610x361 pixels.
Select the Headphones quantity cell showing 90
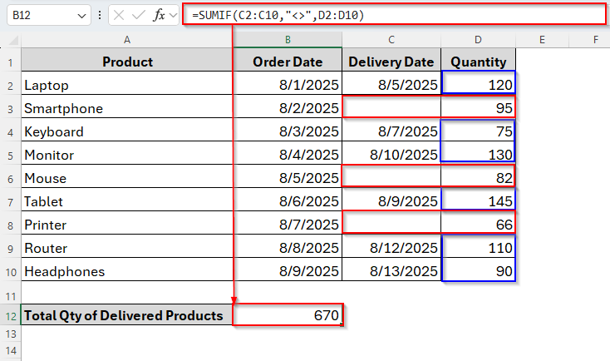tap(478, 271)
